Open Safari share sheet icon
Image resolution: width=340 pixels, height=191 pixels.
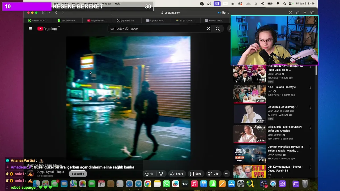pyautogui.click(x=298, y=13)
